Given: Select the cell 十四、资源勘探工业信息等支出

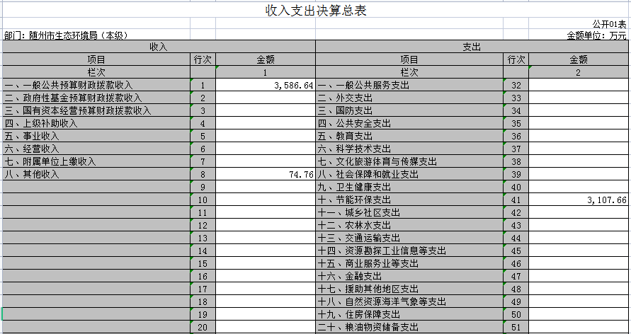Looking at the screenshot, I should point(409,250).
